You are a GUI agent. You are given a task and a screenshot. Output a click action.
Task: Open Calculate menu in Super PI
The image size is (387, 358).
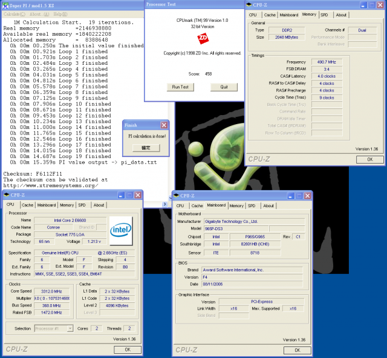15,14
